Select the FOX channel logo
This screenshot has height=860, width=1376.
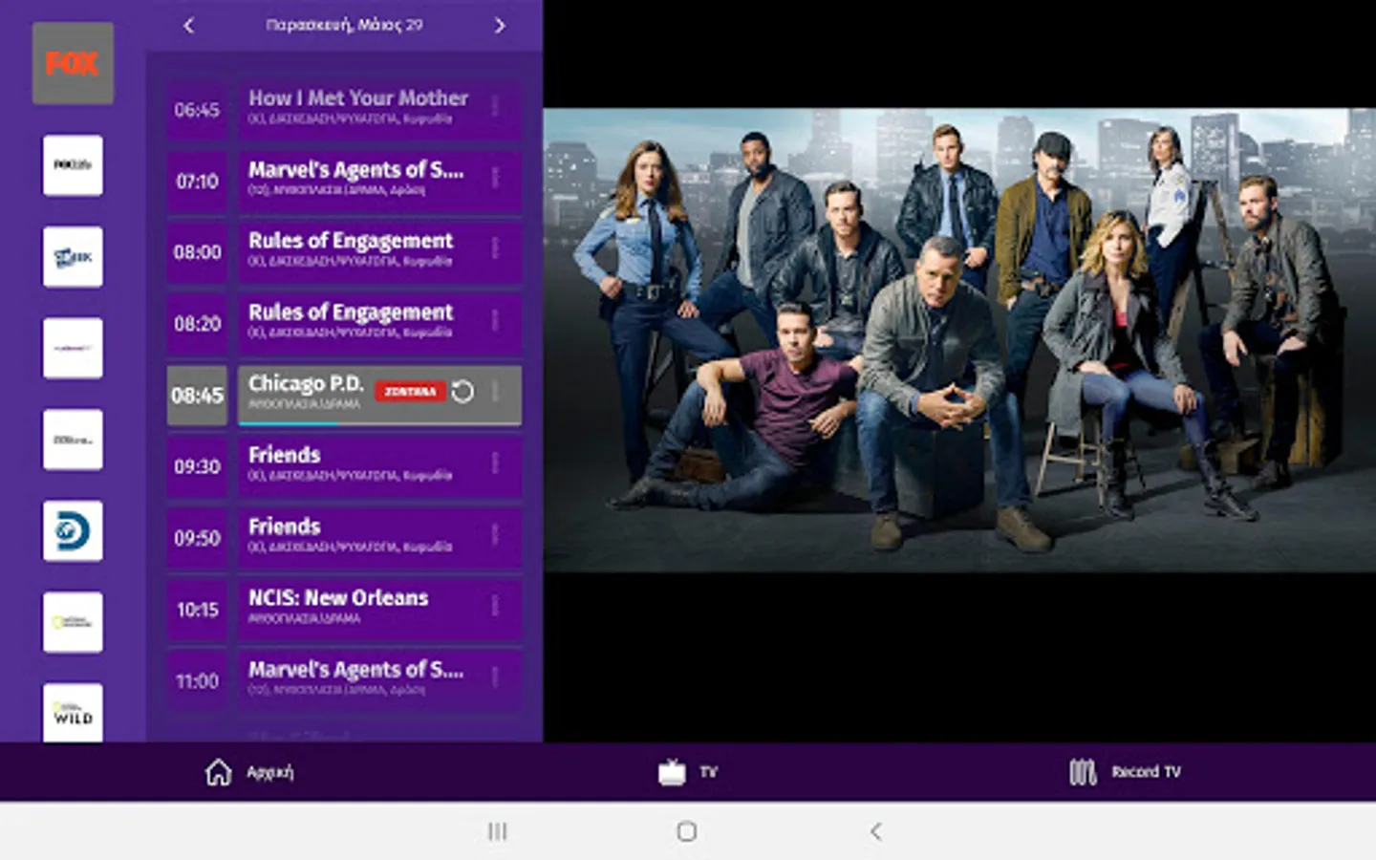[73, 64]
